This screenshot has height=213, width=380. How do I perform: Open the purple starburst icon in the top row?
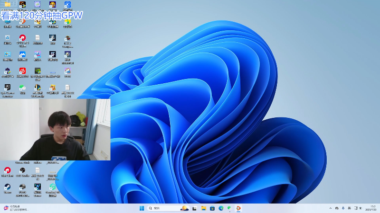pyautogui.click(x=38, y=4)
